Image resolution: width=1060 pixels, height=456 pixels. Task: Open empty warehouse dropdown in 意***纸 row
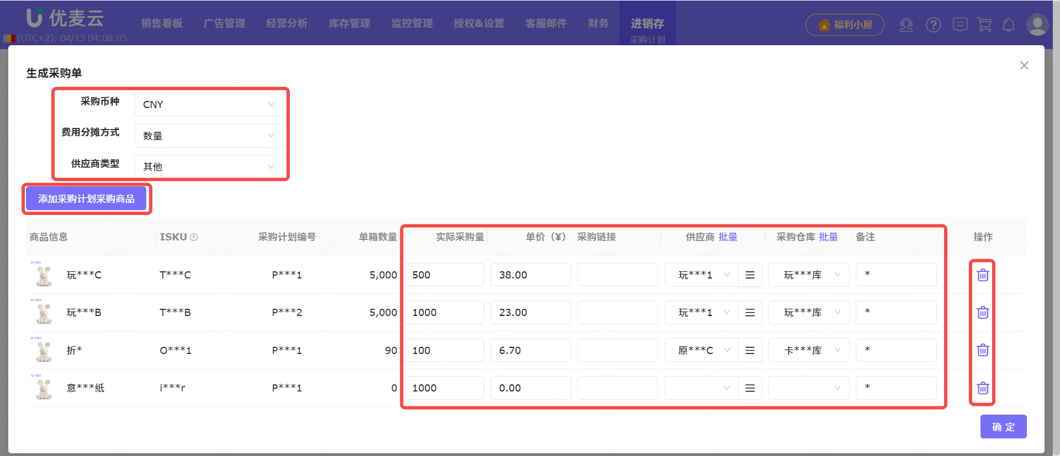(x=809, y=388)
